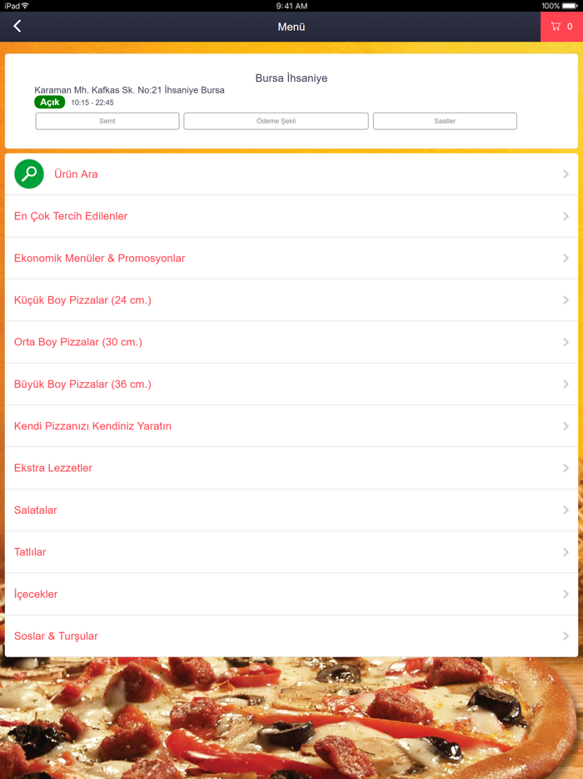Open En Çok Tercih Edilenler category
Viewport: 583px width, 779px height.
click(291, 216)
